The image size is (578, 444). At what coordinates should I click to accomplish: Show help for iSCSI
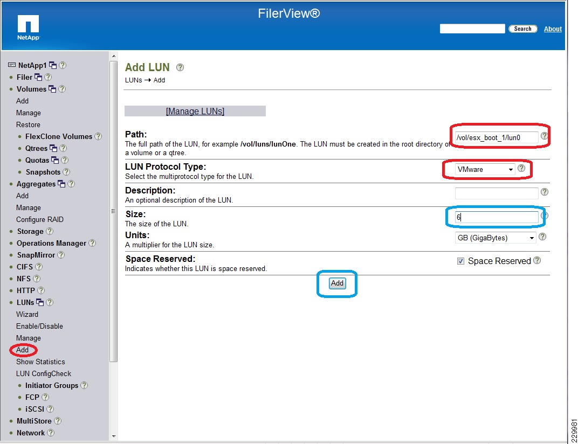50,409
